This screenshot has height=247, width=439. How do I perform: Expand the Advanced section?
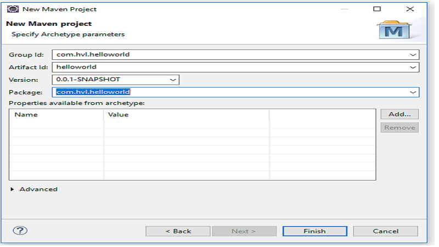click(x=13, y=189)
